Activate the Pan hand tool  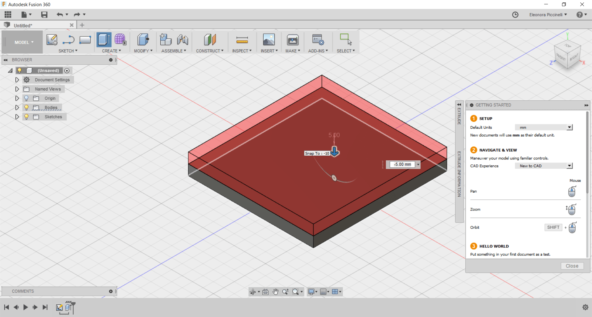275,292
